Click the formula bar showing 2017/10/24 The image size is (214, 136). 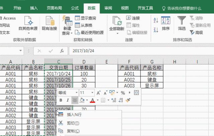coord(134,51)
